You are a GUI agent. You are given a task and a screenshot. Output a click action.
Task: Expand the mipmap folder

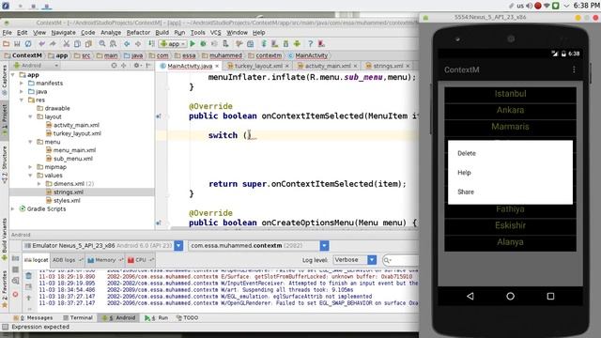coord(30,167)
